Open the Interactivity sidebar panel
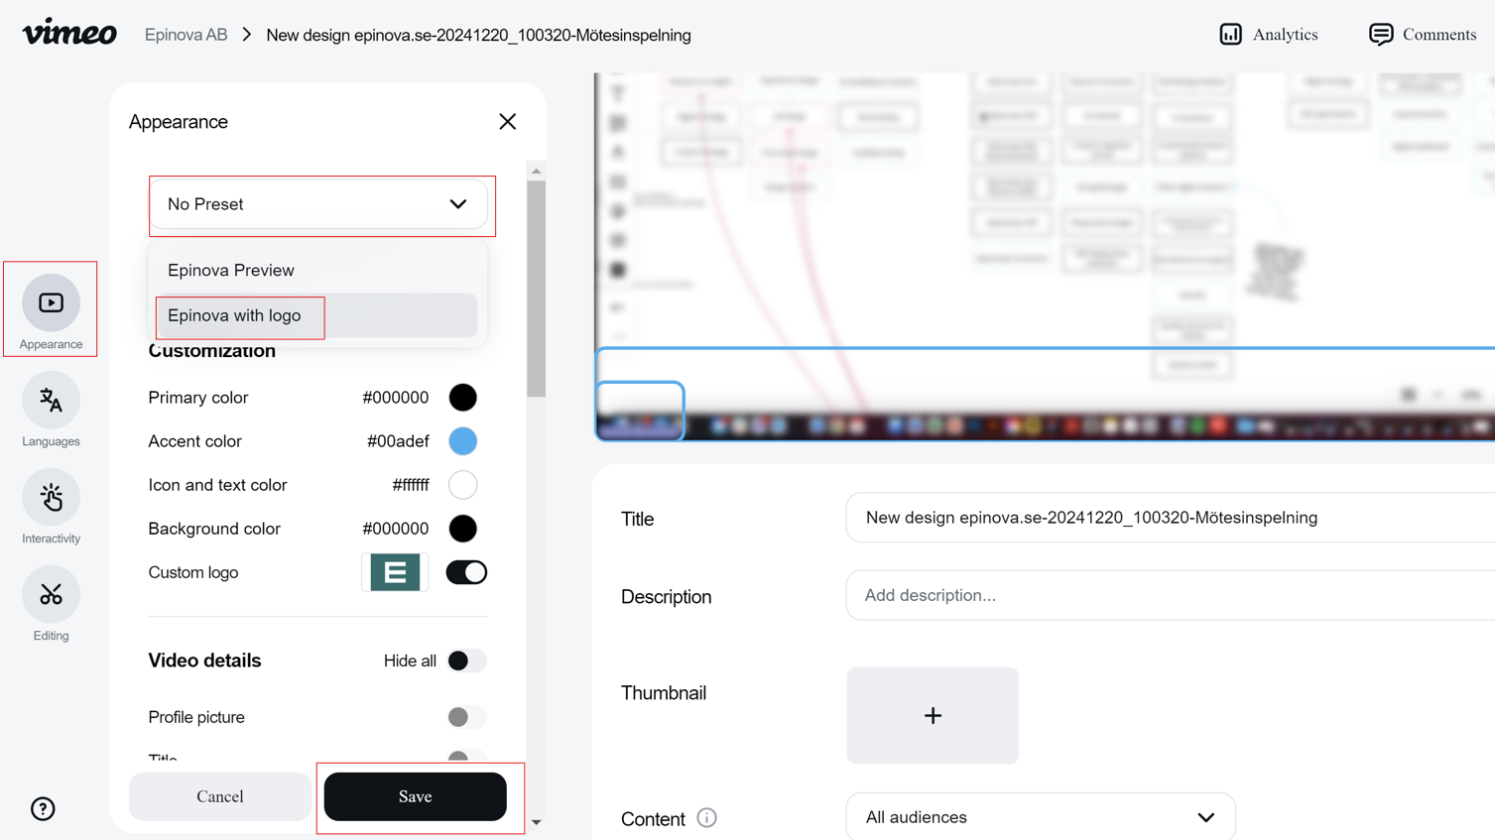1495x840 pixels. tap(51, 507)
